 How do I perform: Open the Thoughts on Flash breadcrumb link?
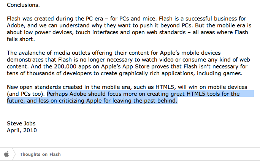(x=40, y=154)
